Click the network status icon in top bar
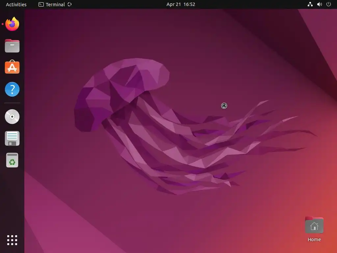The height and width of the screenshot is (253, 337). (310, 4)
